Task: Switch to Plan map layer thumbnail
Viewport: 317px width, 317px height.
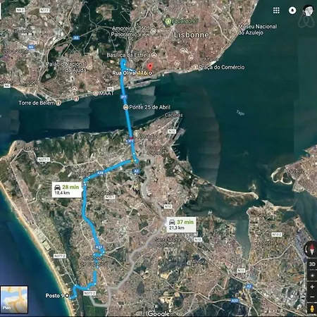Action: tap(14, 299)
